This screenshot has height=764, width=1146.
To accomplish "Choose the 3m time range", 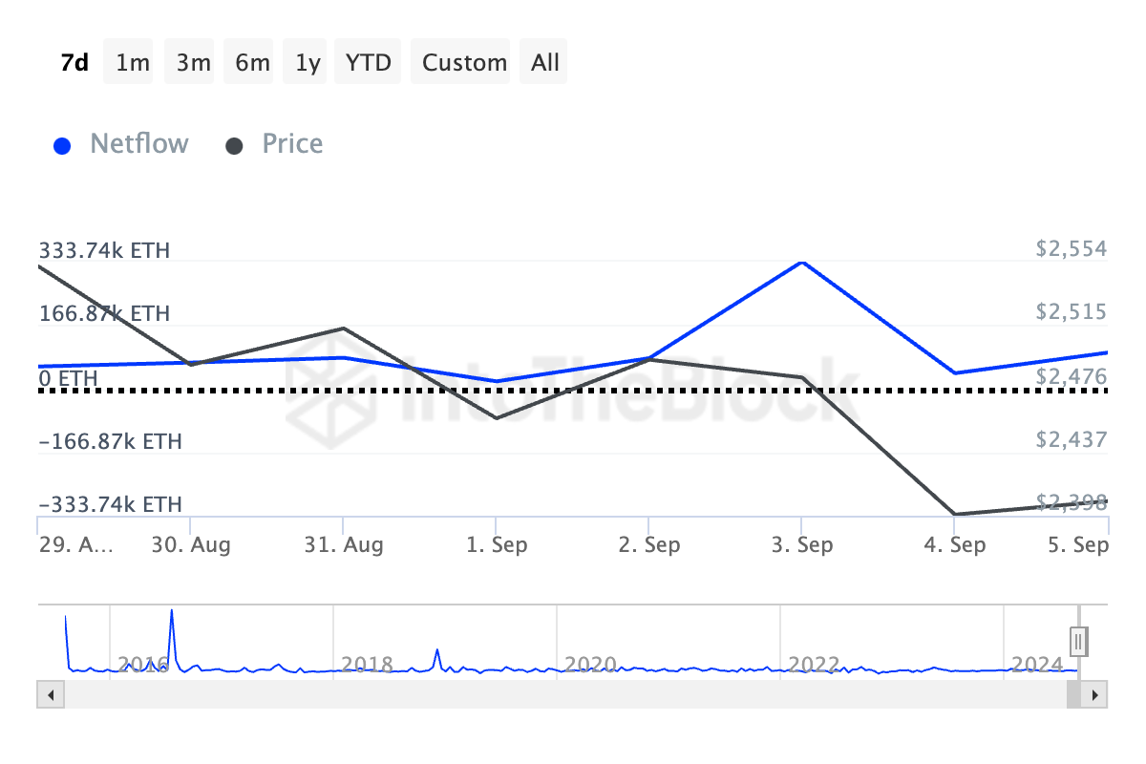I will coord(193,63).
